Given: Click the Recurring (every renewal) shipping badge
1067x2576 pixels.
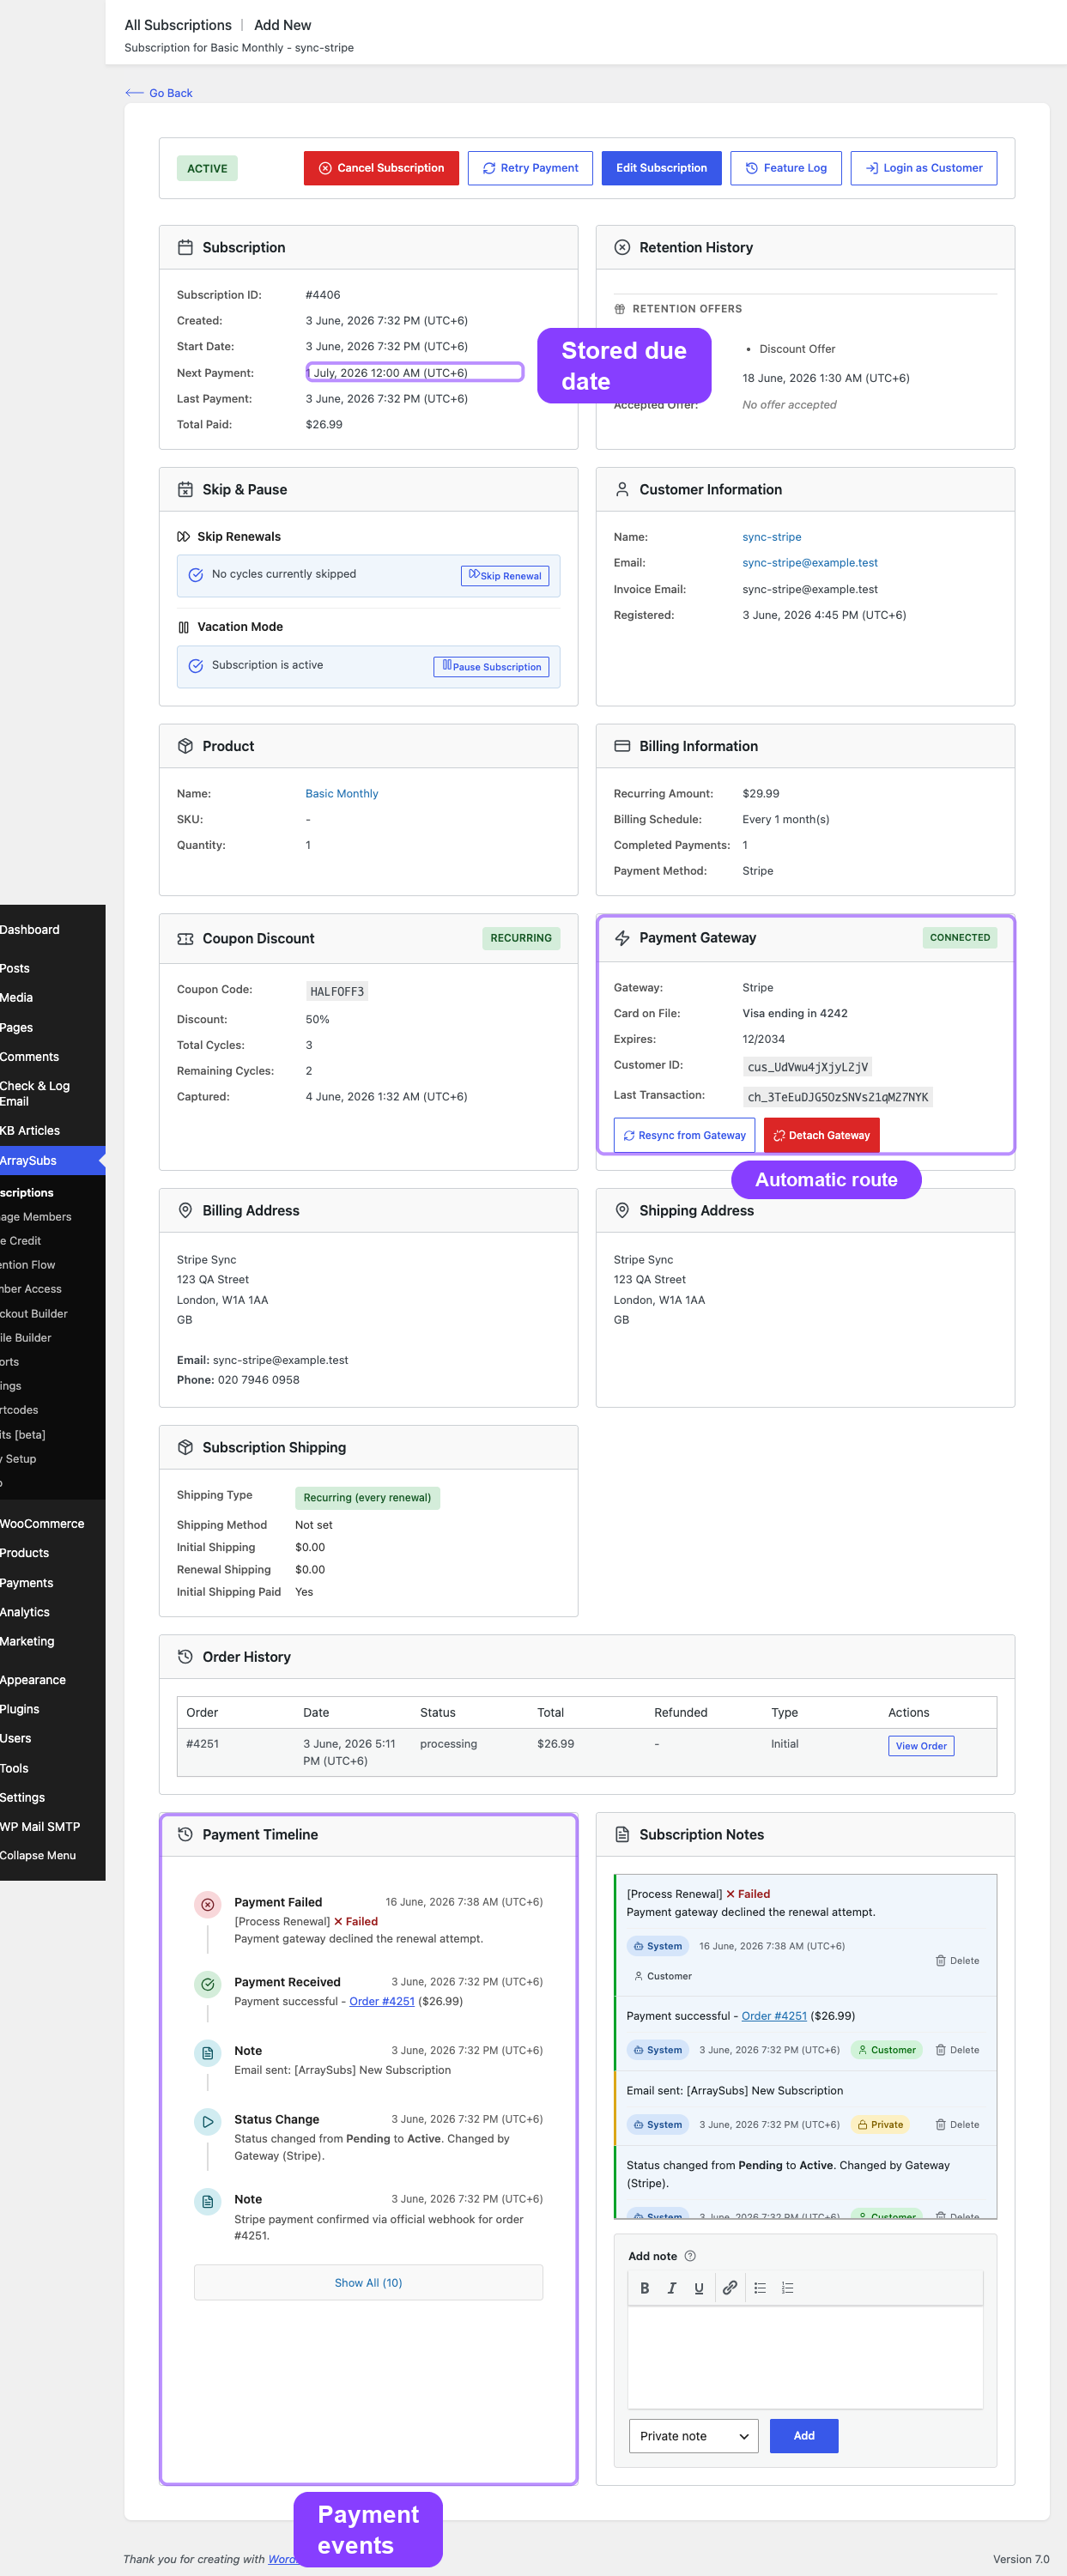Looking at the screenshot, I should point(367,1498).
